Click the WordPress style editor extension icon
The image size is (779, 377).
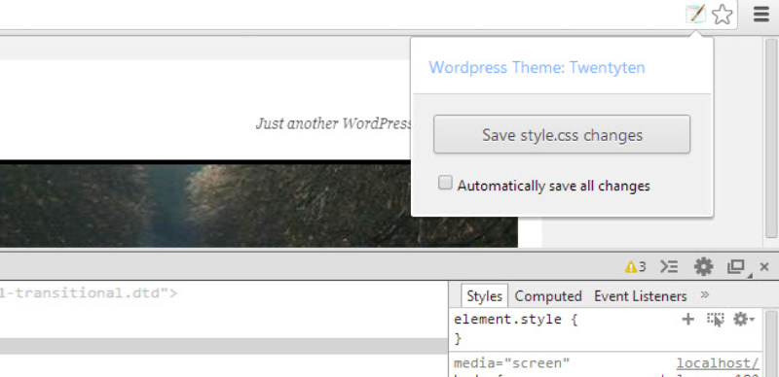point(695,14)
